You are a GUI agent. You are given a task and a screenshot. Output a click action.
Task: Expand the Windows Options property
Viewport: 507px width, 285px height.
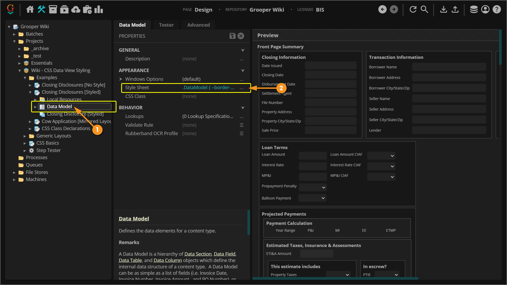click(121, 79)
